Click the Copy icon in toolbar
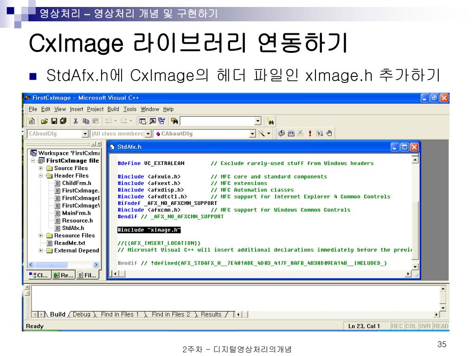 coord(86,121)
